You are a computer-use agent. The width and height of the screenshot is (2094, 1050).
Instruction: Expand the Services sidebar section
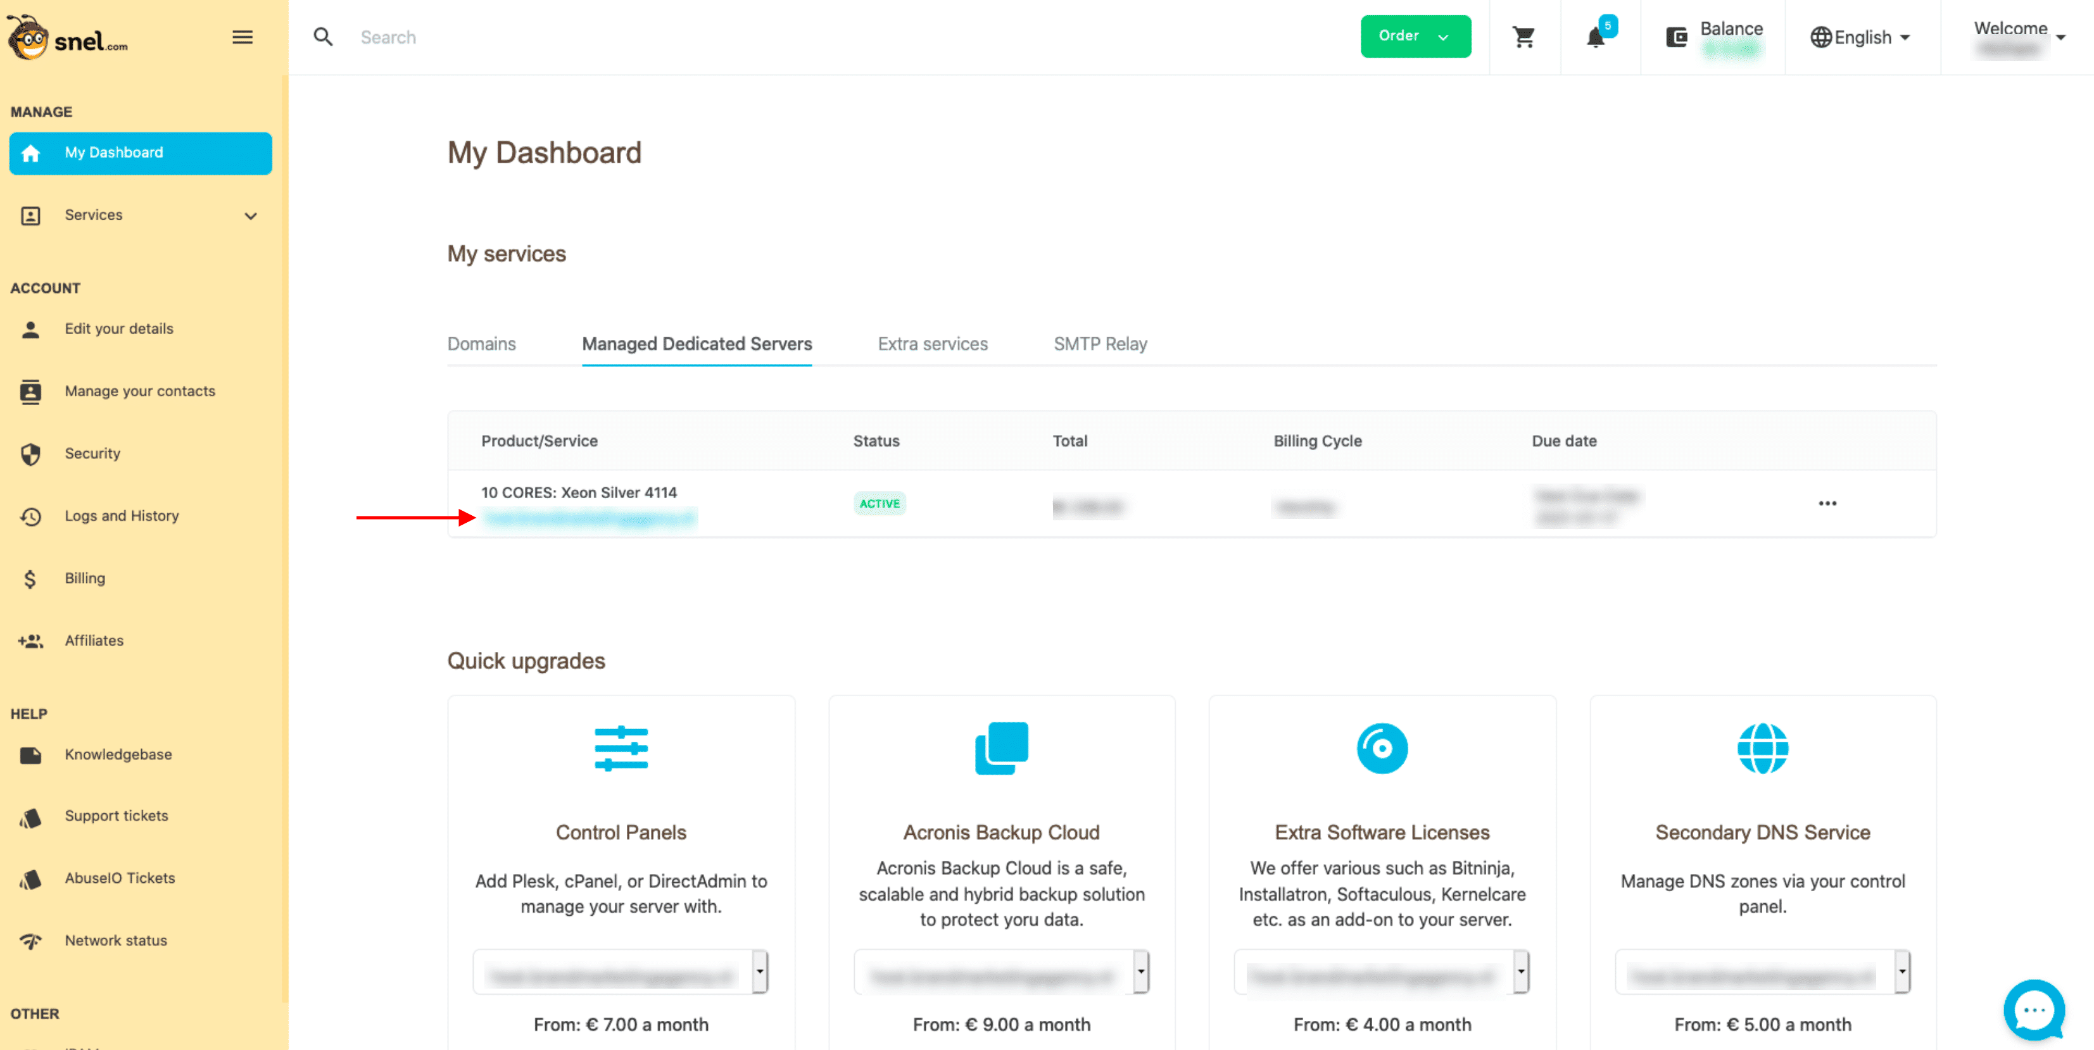(x=141, y=215)
